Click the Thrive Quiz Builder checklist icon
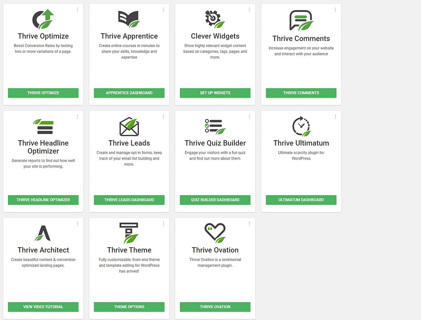 tap(215, 126)
